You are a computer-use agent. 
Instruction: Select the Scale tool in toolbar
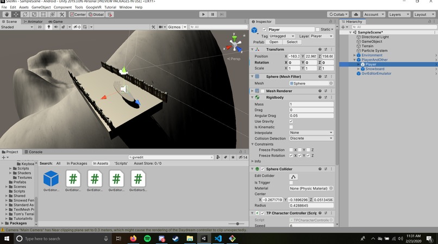pyautogui.click(x=34, y=15)
